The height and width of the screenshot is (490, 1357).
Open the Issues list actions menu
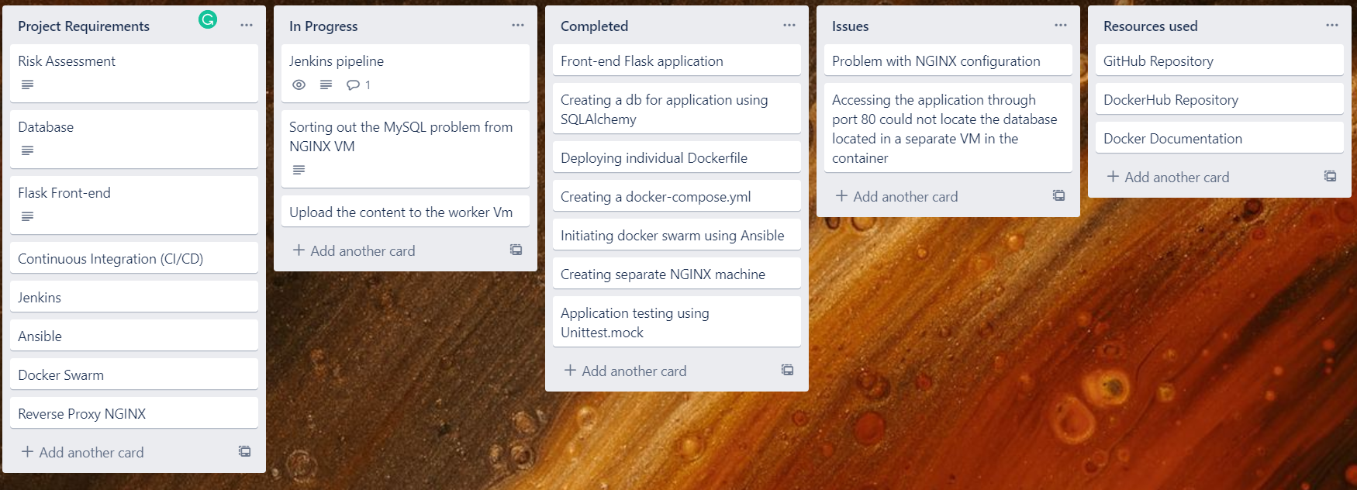point(1061,26)
